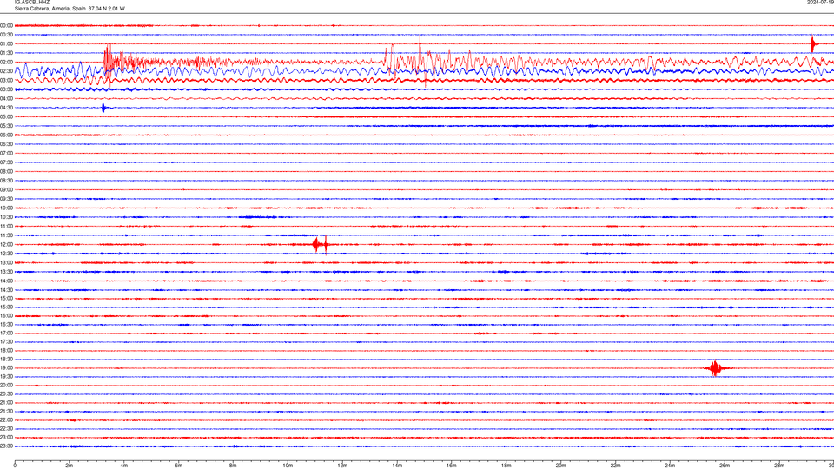
Task: Click the 20:00 trace time label
Action: pos(6,385)
